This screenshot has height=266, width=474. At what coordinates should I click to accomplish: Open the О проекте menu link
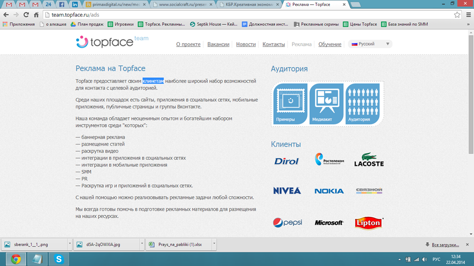pyautogui.click(x=188, y=44)
